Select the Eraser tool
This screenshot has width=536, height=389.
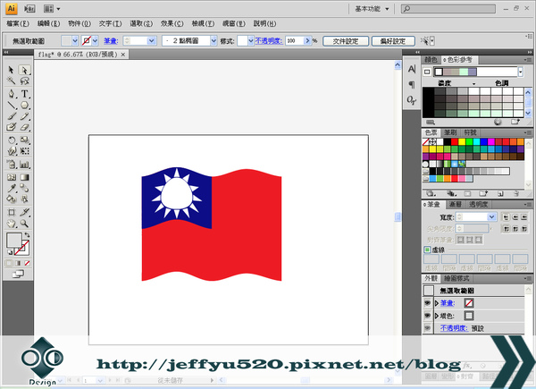[24, 127]
